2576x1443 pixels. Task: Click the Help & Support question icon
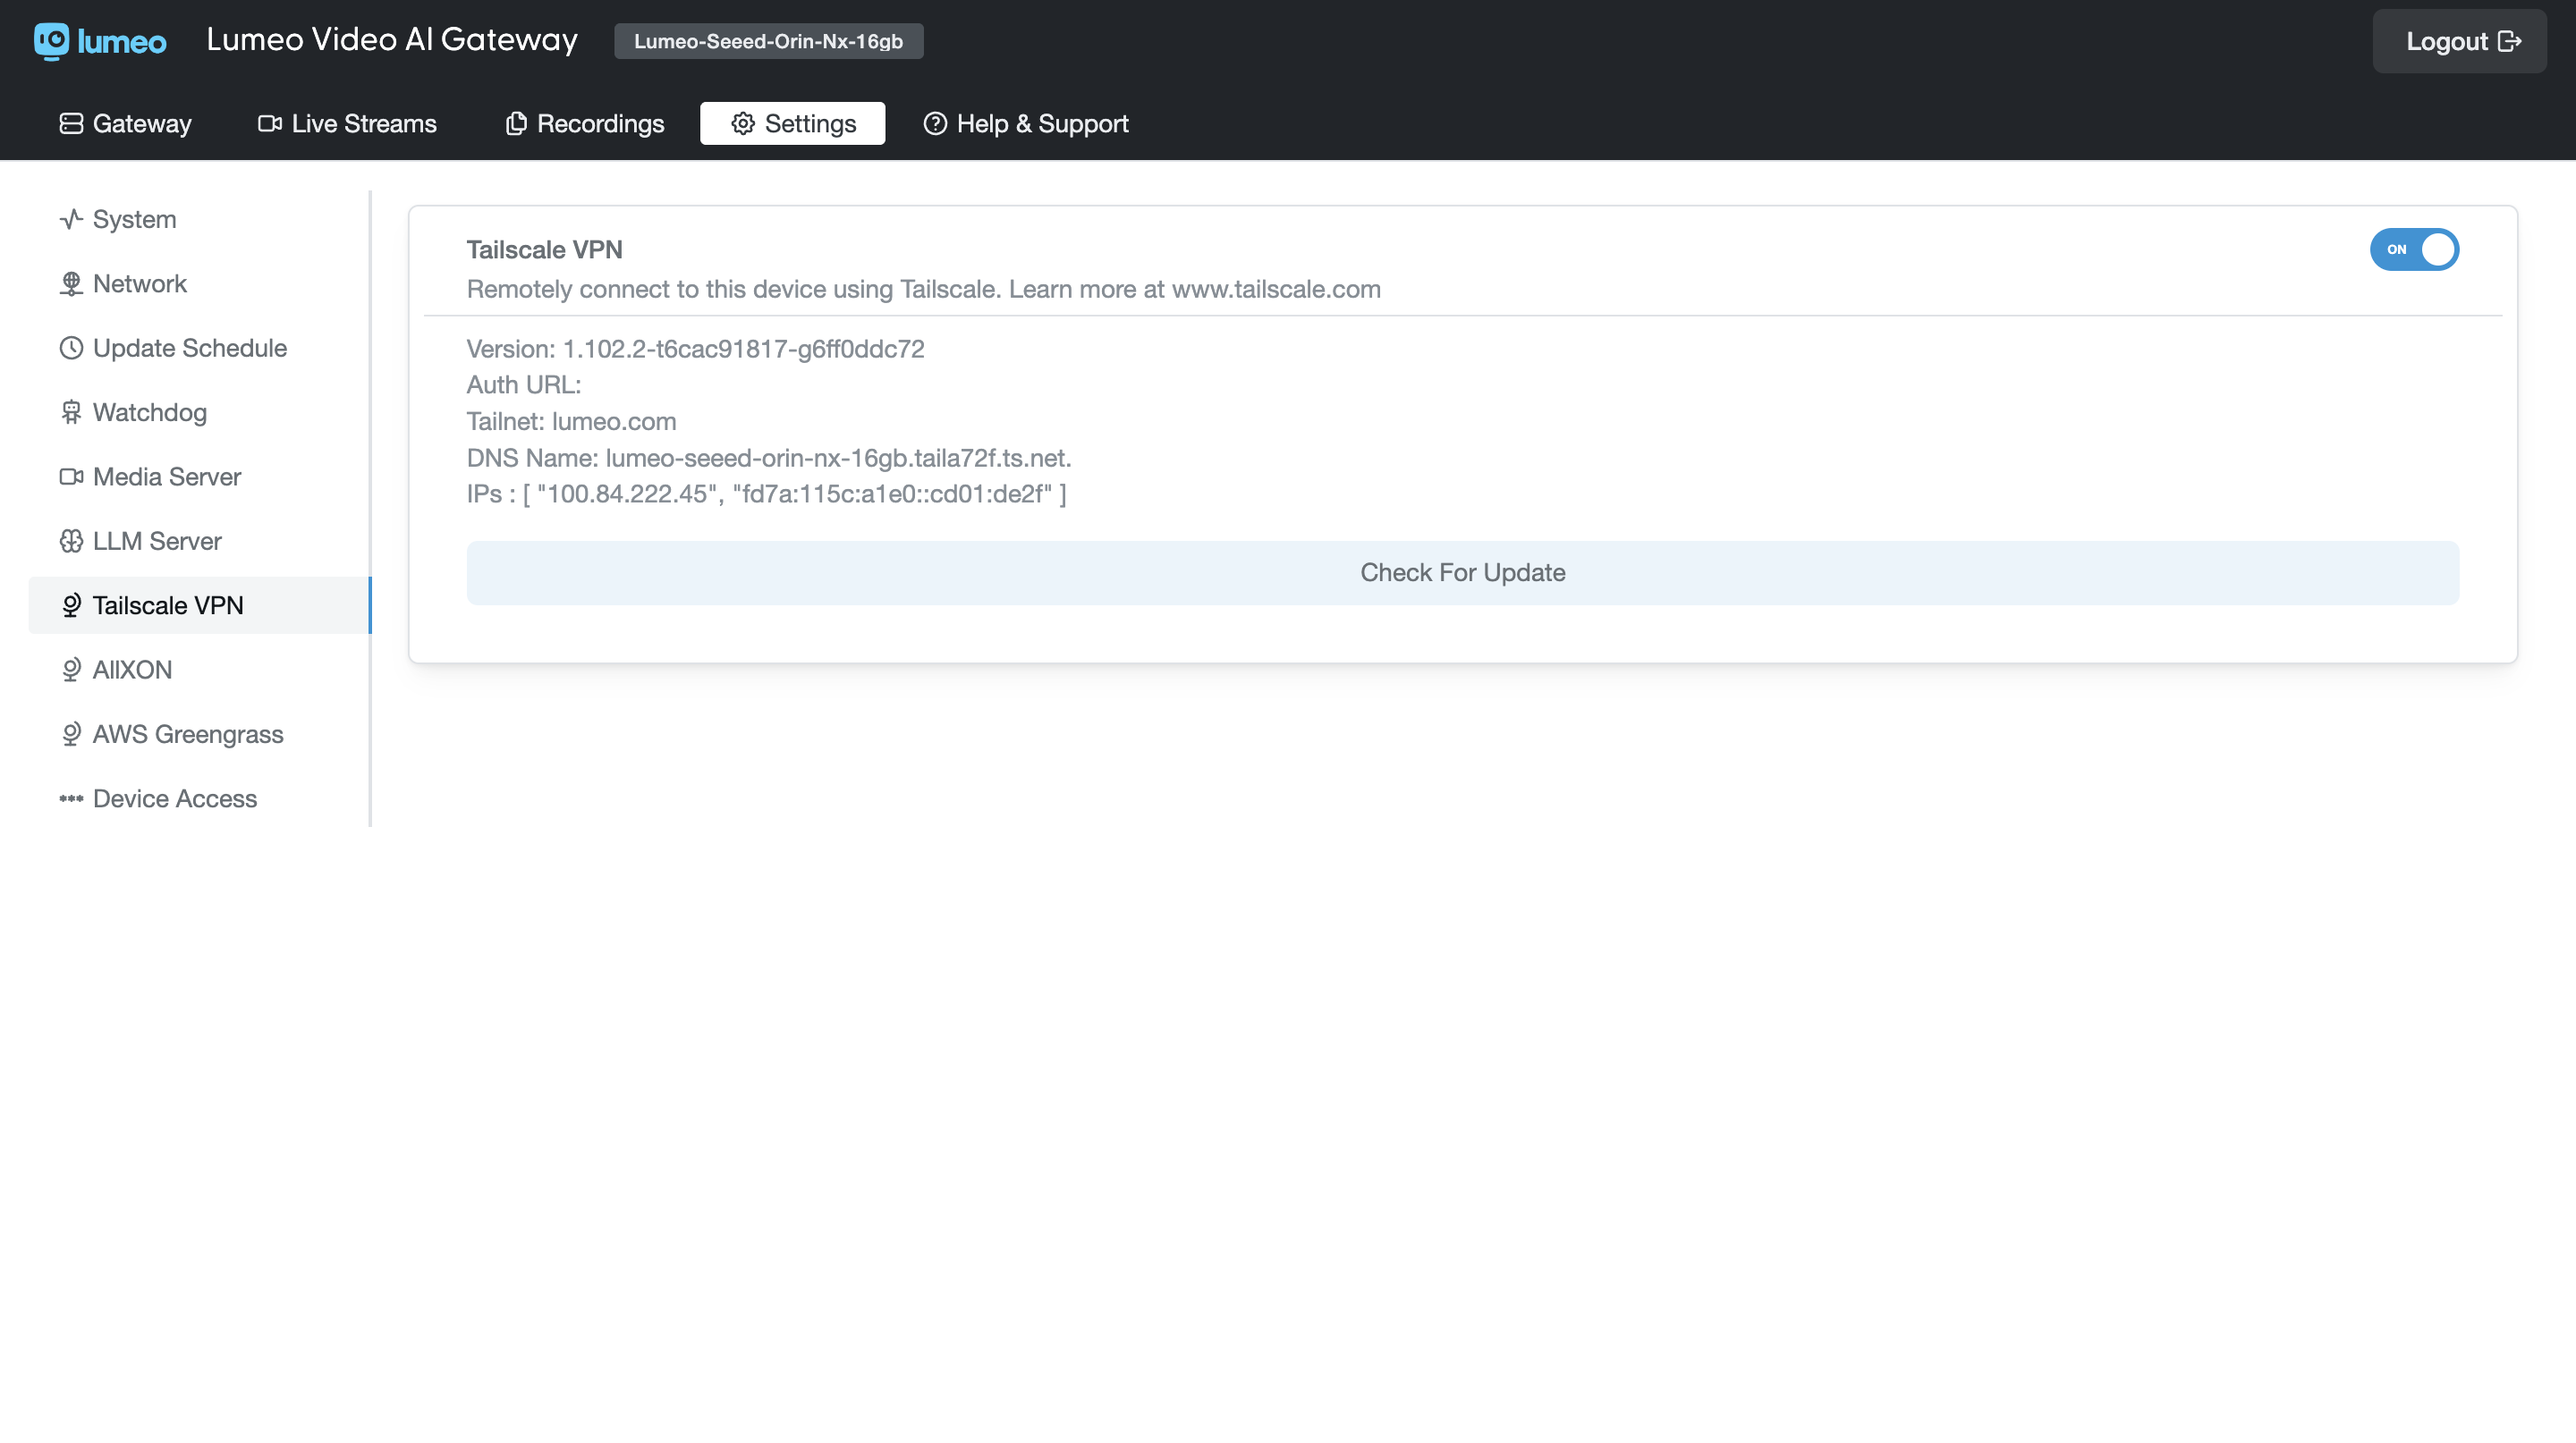point(935,124)
